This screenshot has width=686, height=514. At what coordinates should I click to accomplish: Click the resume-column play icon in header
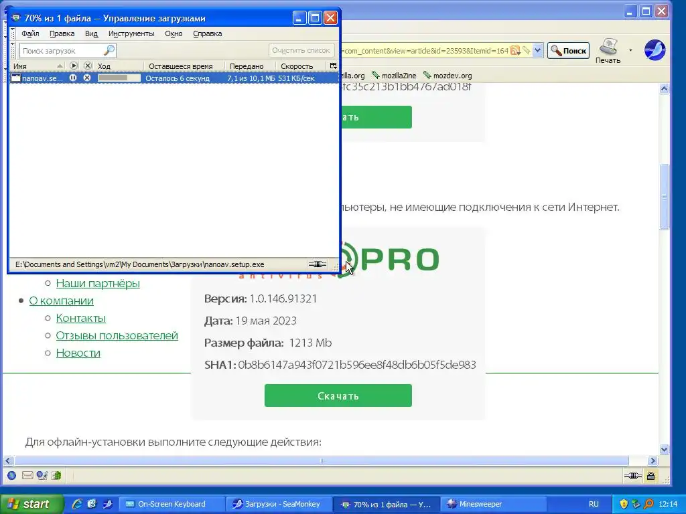coord(74,66)
